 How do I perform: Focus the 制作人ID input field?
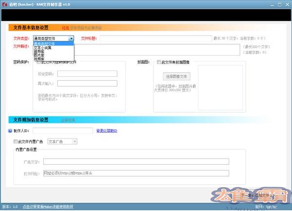tap(63, 131)
